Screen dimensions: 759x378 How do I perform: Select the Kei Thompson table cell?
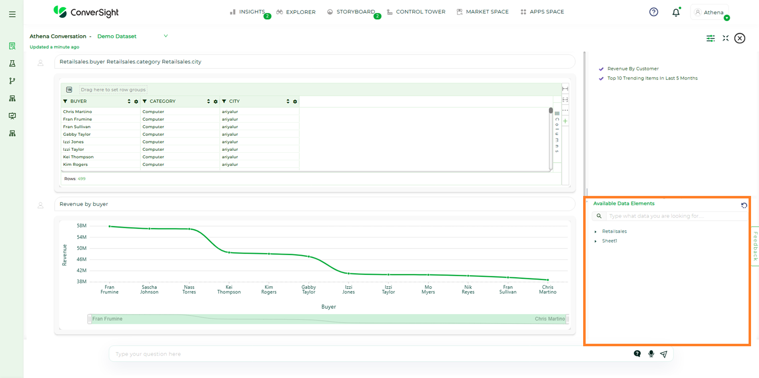[x=101, y=157]
